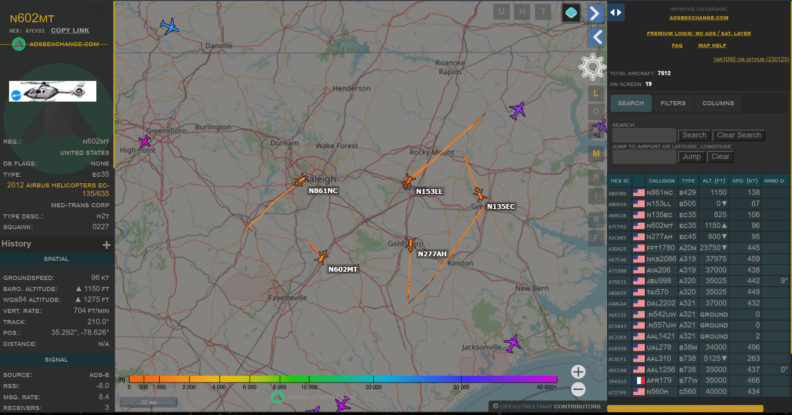Image resolution: width=792 pixels, height=415 pixels.
Task: Toggle the R map button
Action: [596, 220]
